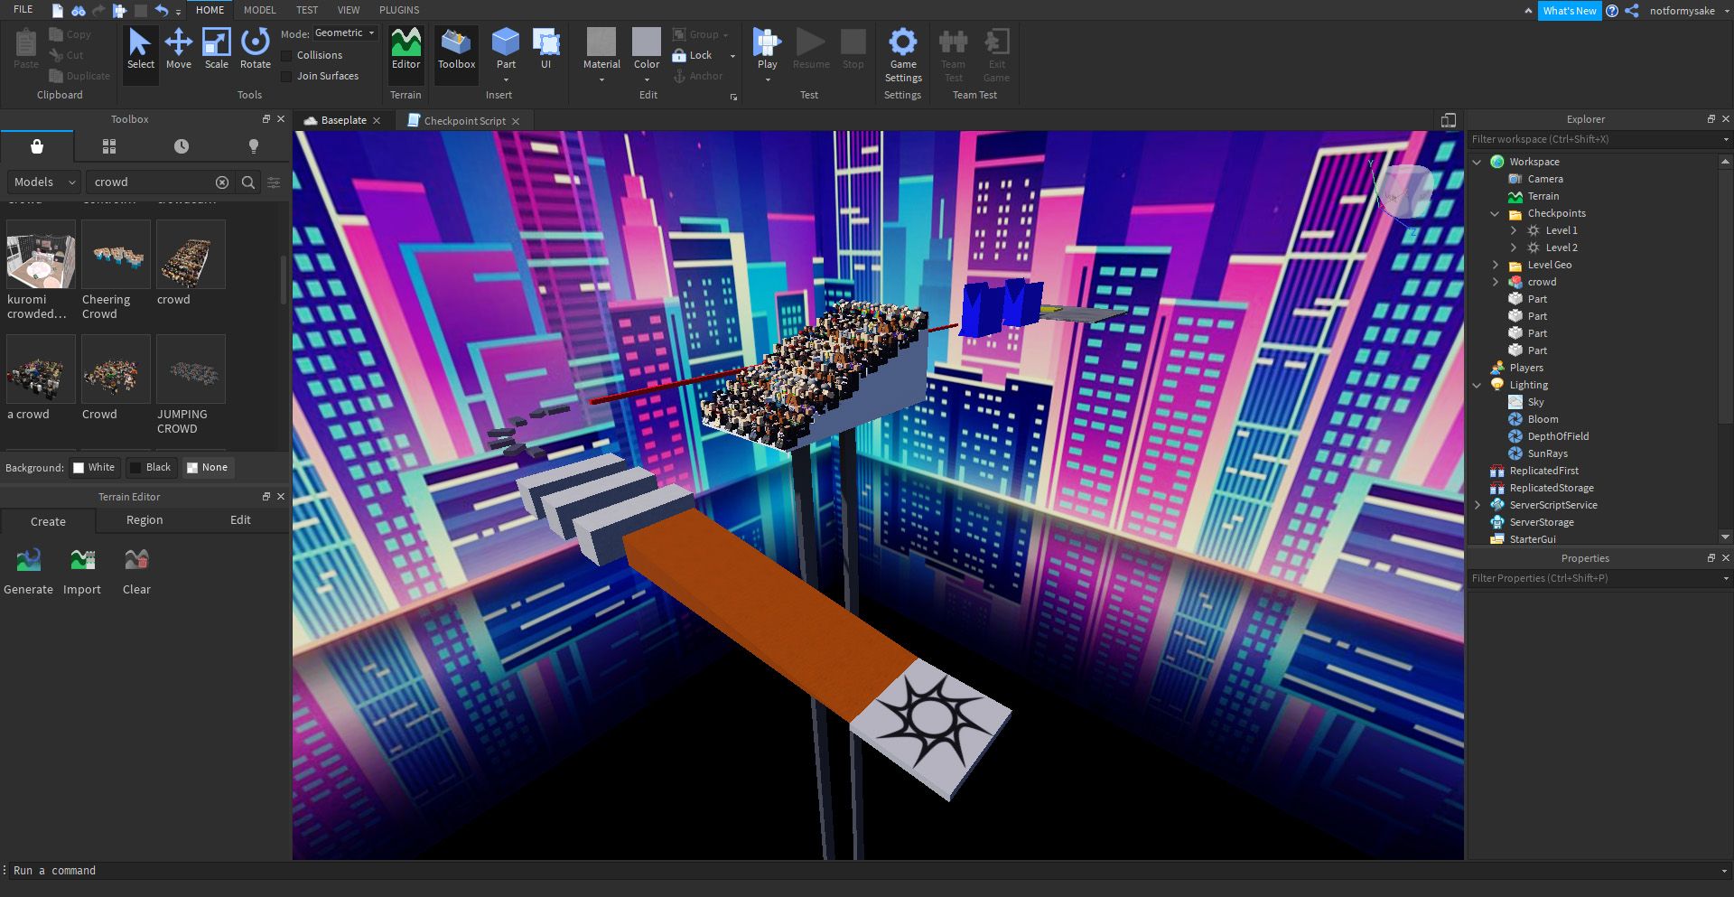Image resolution: width=1734 pixels, height=897 pixels.
Task: Toggle the Join Surfaces checkbox
Action: 286,76
